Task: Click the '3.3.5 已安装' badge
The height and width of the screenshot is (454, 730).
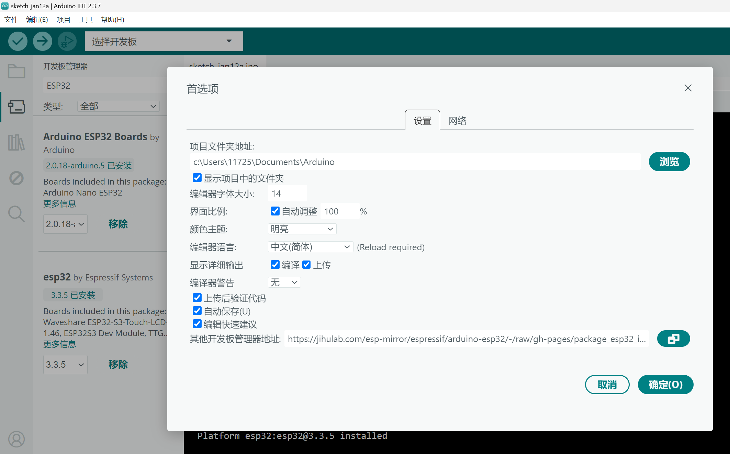Action: (73, 295)
